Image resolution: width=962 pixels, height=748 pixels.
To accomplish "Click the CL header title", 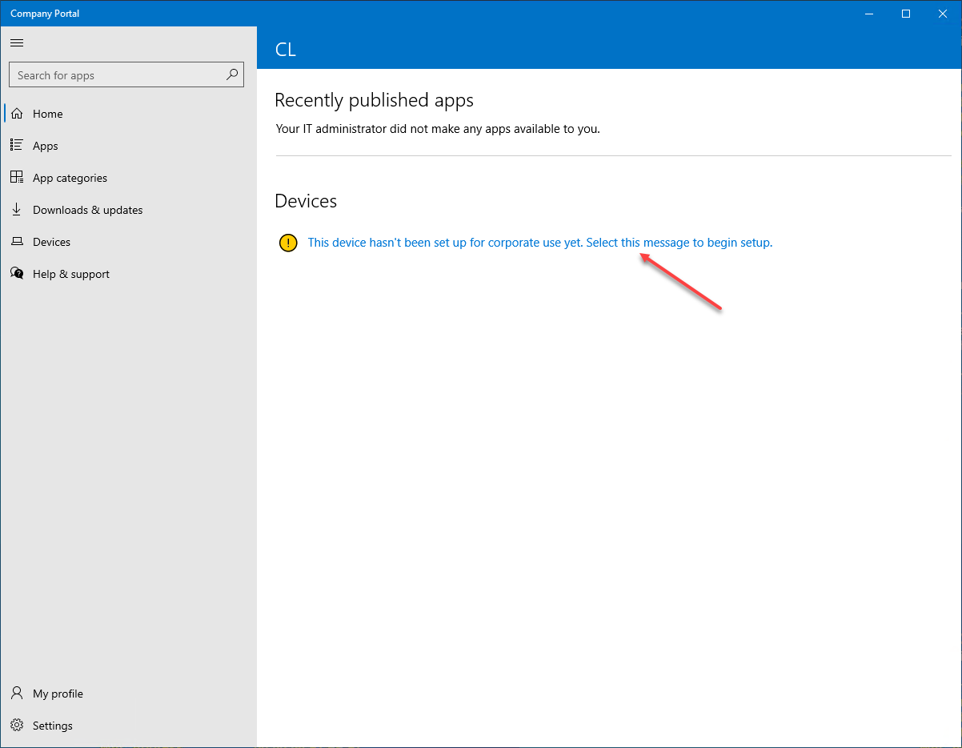I will 285,50.
